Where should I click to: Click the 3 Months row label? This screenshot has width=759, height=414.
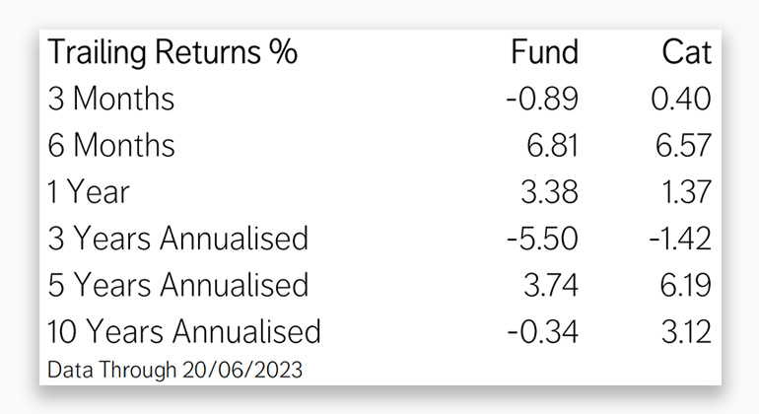[111, 99]
